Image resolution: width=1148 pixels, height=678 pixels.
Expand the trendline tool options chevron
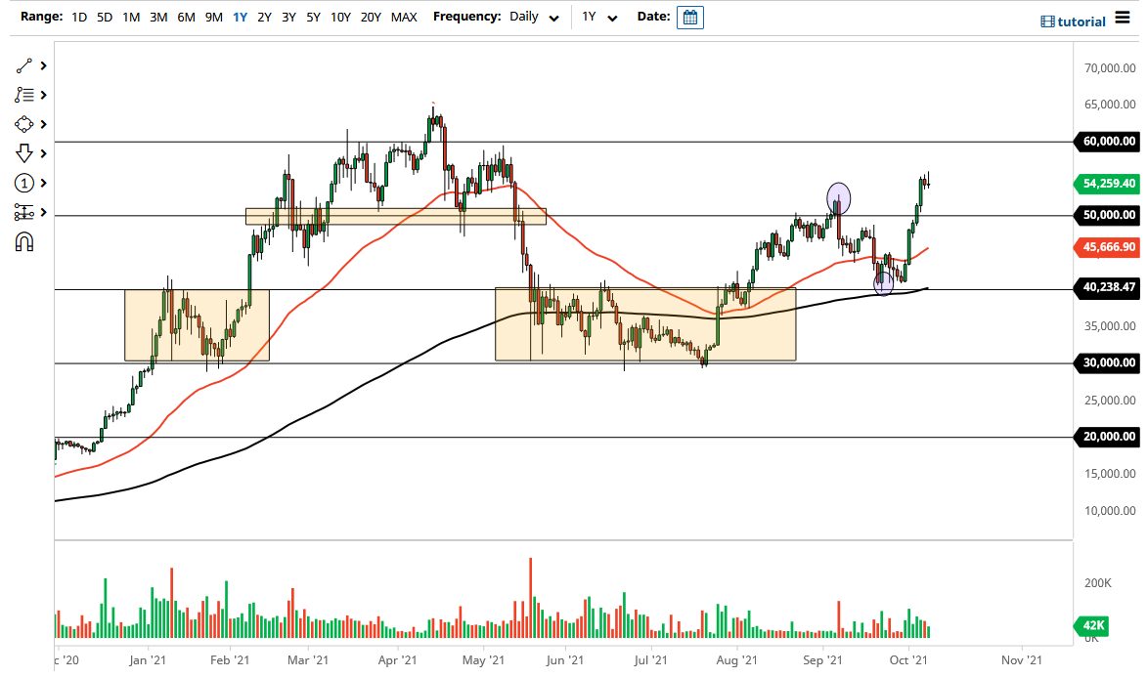pyautogui.click(x=41, y=65)
